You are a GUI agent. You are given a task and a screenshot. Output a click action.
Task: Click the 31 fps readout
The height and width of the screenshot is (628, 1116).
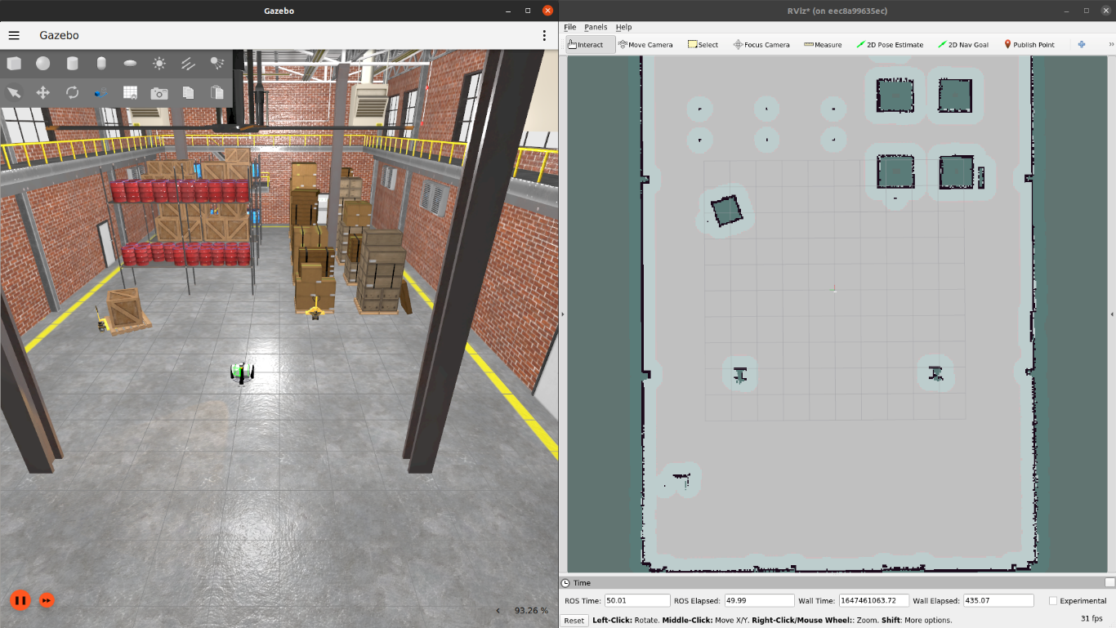[x=1091, y=618]
